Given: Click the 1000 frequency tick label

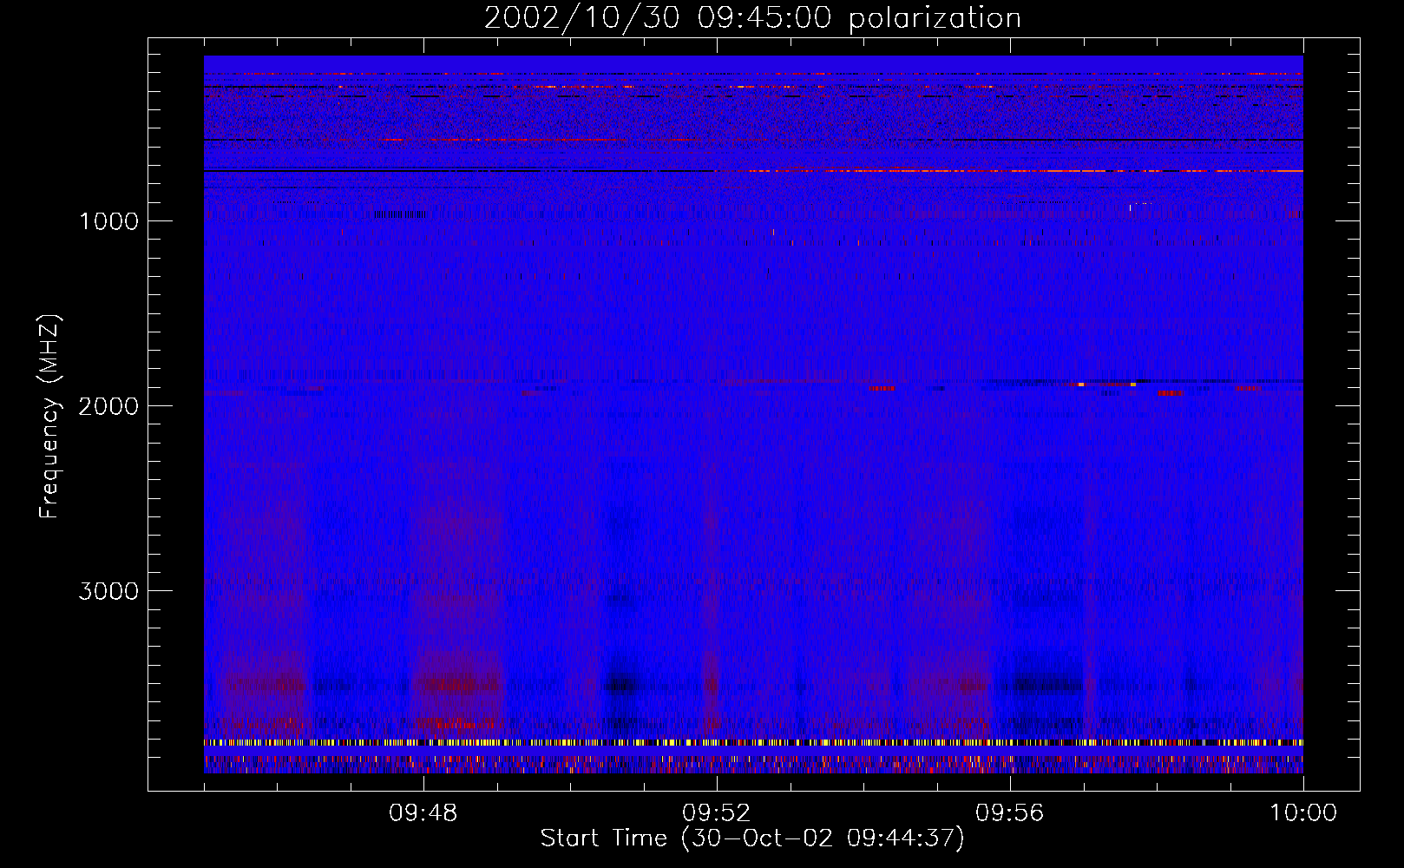Looking at the screenshot, I should [108, 221].
